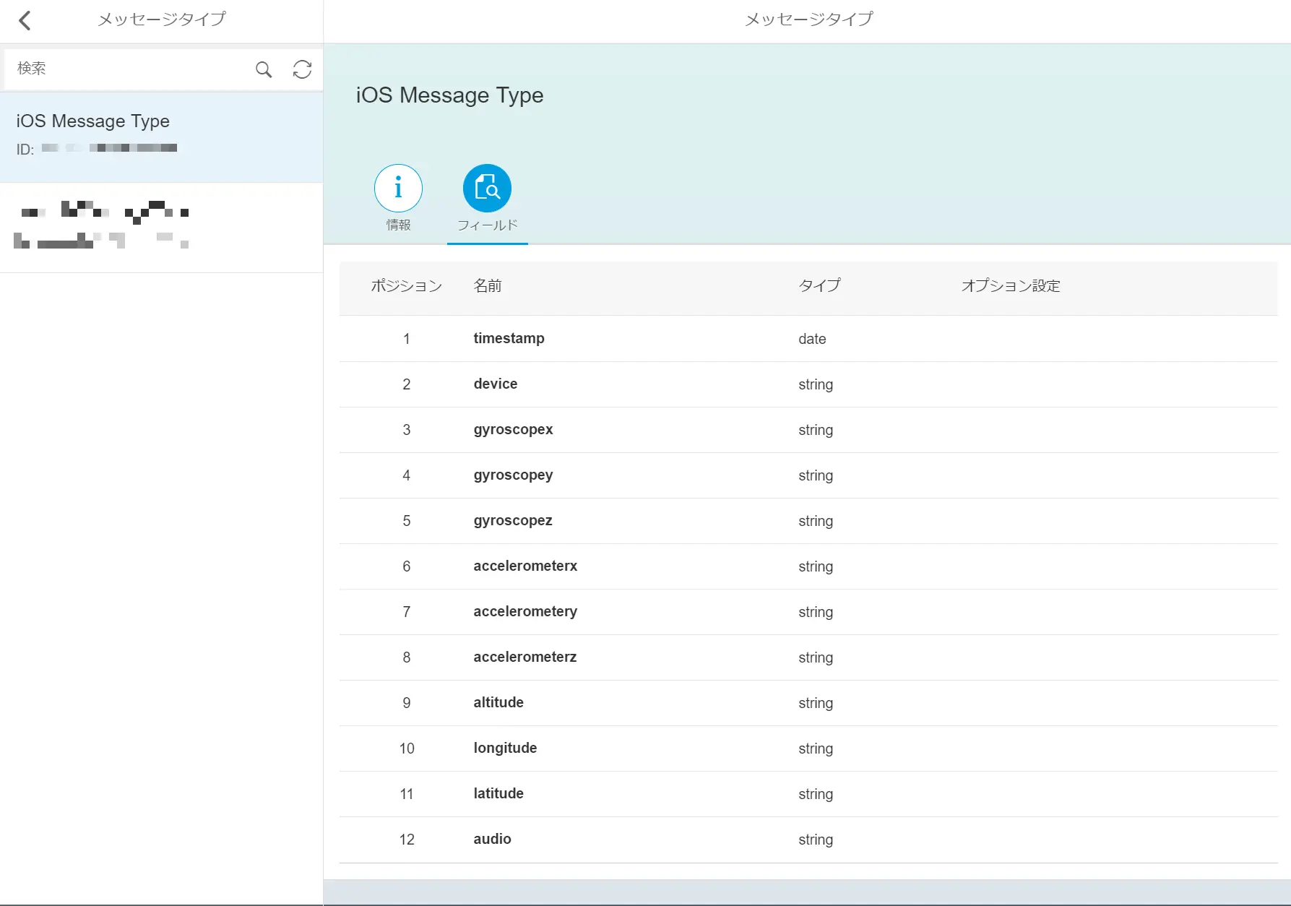Select the accelerometerz field name
The width and height of the screenshot is (1291, 906).
pos(525,657)
